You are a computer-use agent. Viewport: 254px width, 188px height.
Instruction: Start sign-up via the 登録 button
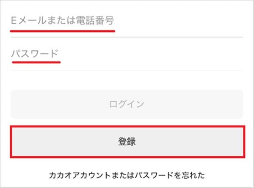click(x=127, y=142)
